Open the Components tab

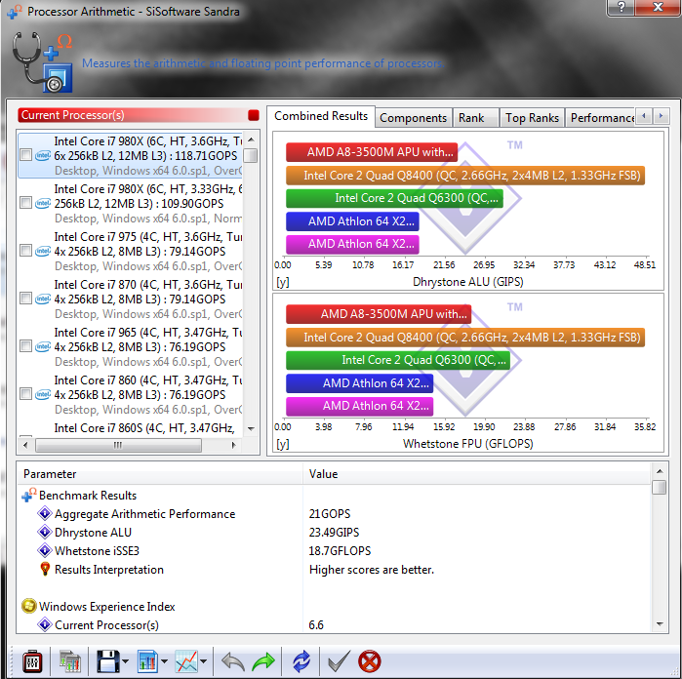click(x=414, y=118)
